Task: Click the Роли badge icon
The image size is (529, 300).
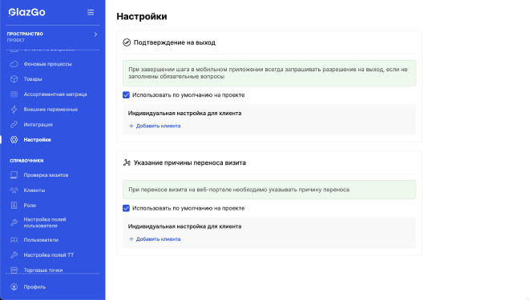Action: pyautogui.click(x=14, y=206)
